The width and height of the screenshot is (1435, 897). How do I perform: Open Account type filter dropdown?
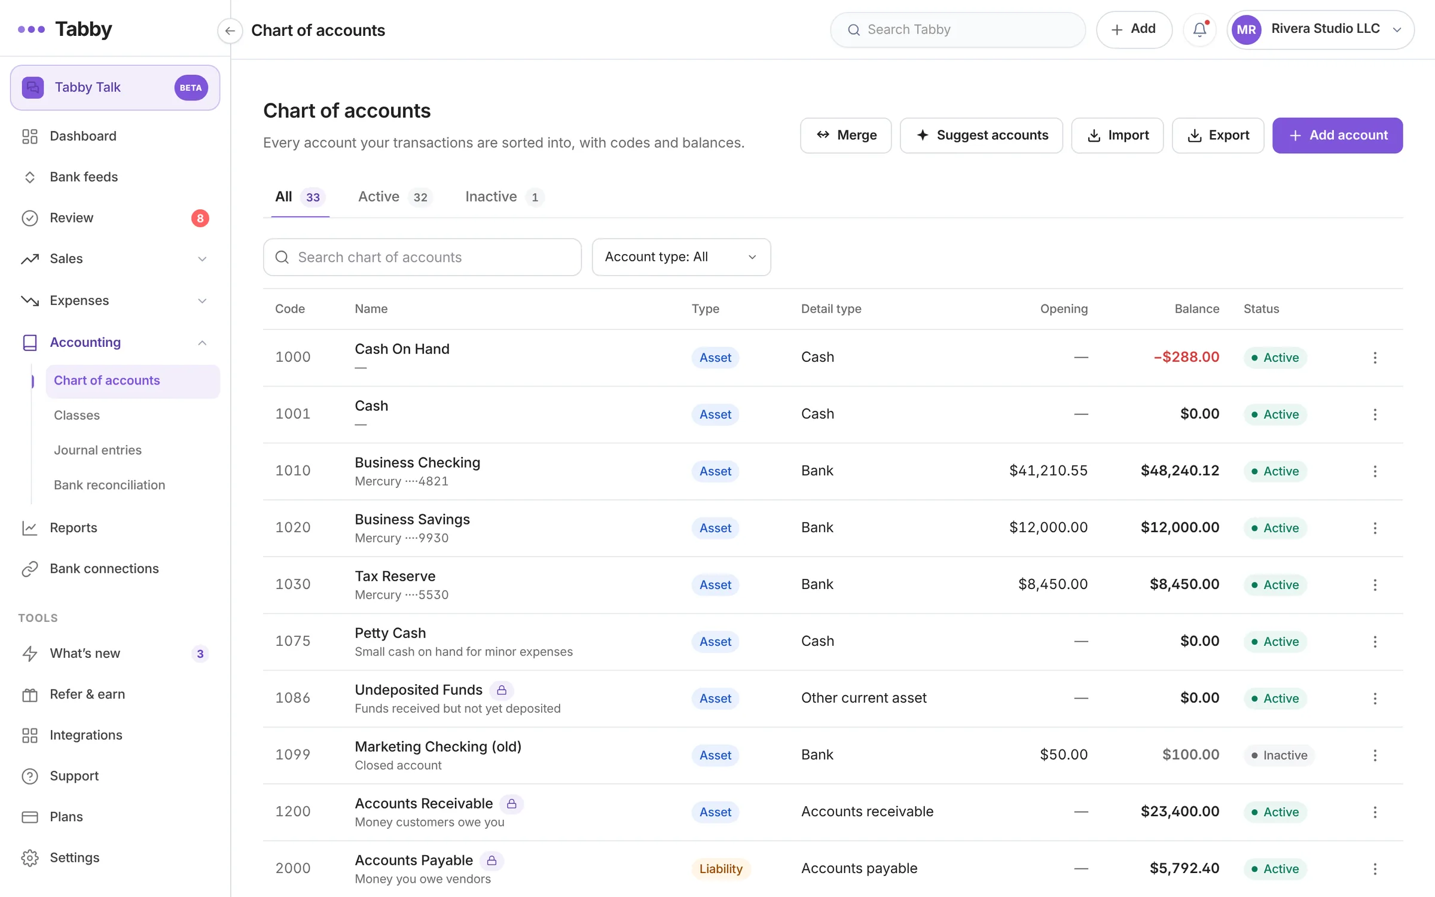(x=681, y=257)
